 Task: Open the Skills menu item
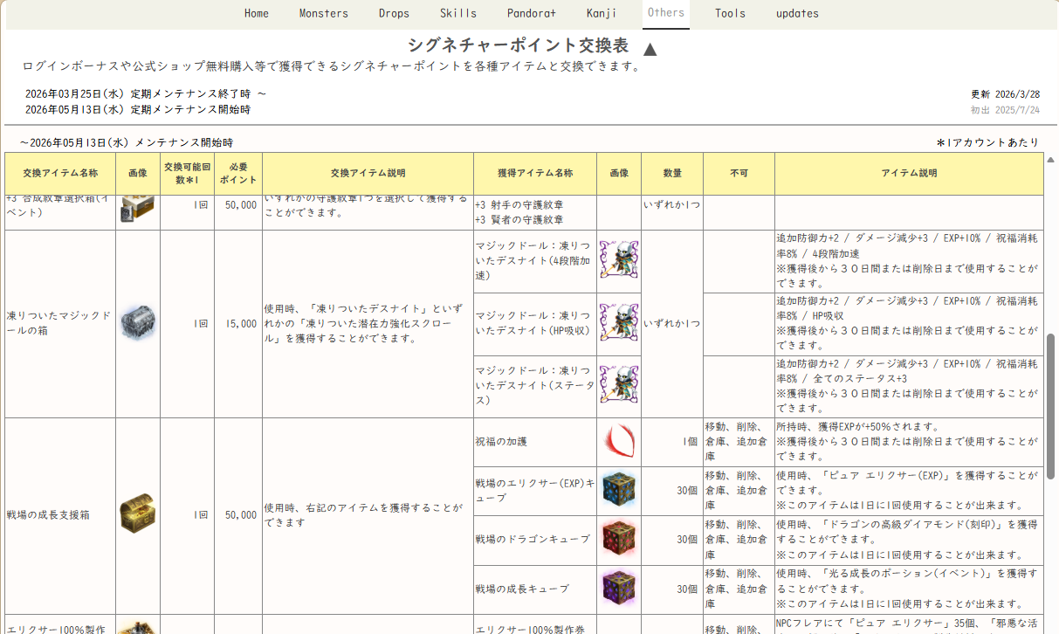click(x=458, y=13)
